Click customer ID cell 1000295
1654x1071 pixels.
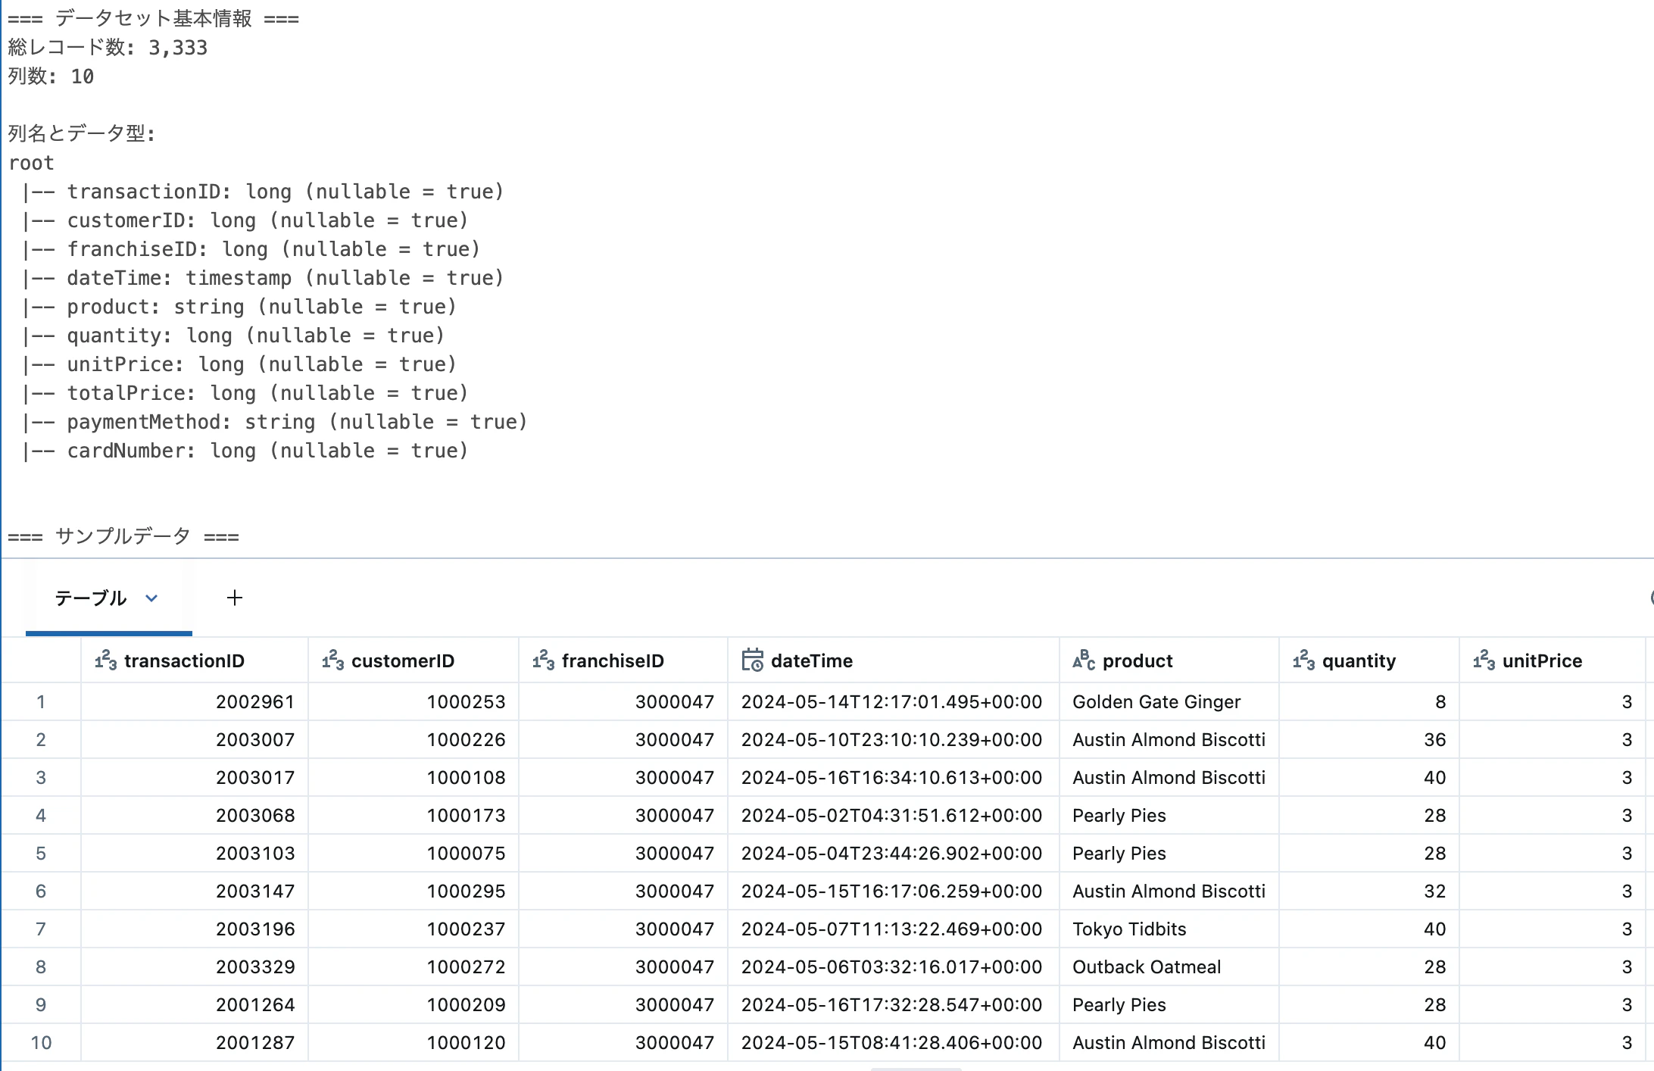click(x=413, y=891)
